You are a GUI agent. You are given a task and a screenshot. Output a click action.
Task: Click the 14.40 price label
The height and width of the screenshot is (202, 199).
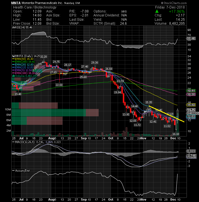coord(134,106)
